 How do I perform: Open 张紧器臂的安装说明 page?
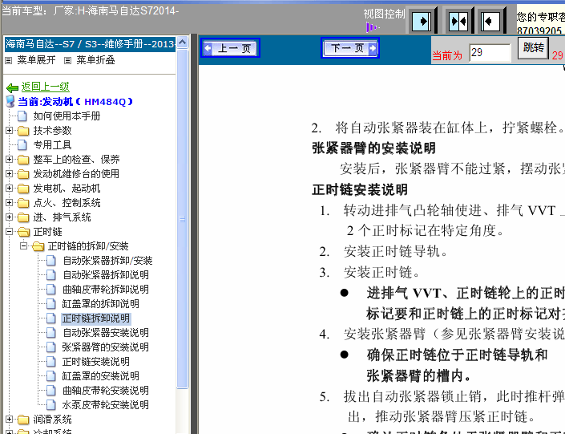105,347
